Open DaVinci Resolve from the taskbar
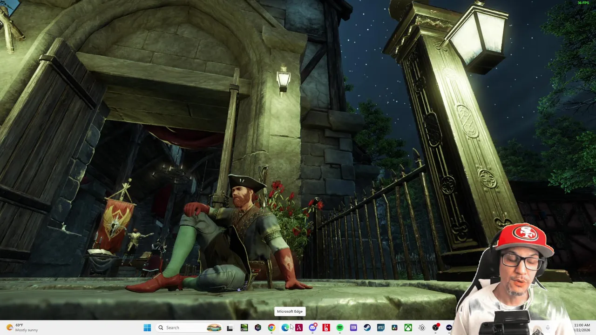The width and height of the screenshot is (596, 335). pos(394,328)
